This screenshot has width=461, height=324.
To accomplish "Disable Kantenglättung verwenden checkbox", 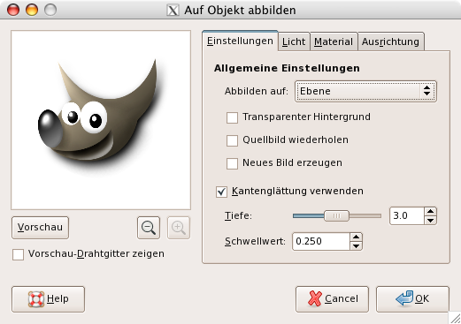I will tap(221, 192).
